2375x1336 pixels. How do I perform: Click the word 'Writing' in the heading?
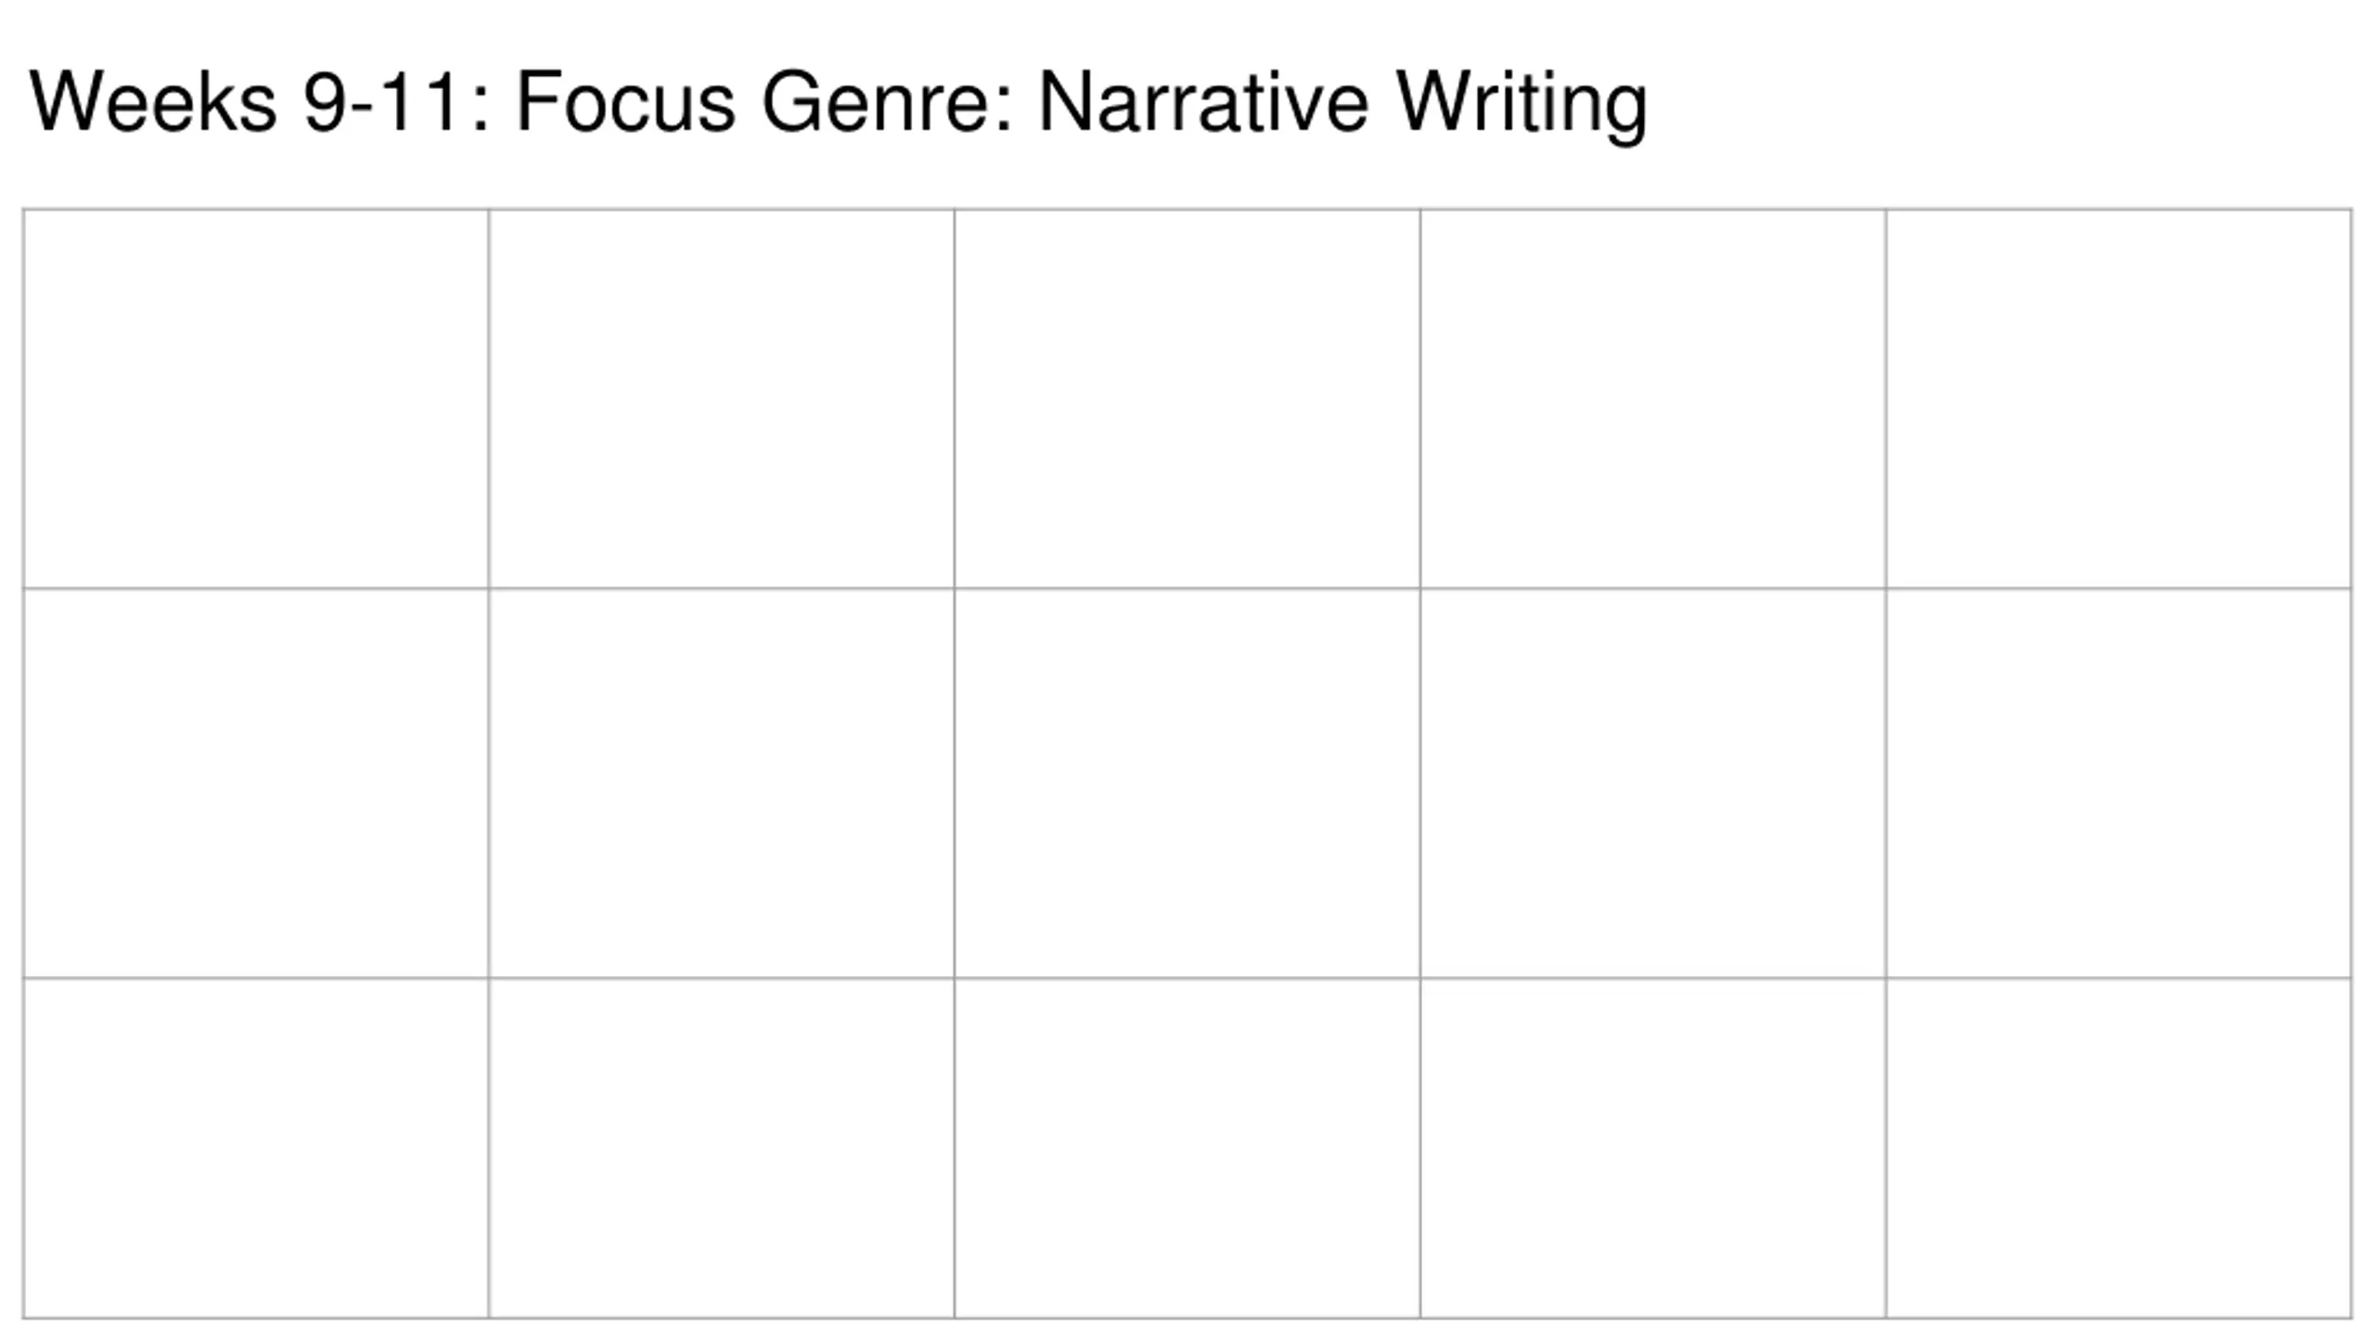click(x=1522, y=107)
